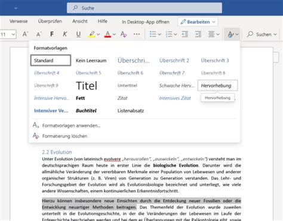Image resolution: width=283 pixels, height=221 pixels.
Task: Increase font size with the larger A icon
Action: pos(25,34)
